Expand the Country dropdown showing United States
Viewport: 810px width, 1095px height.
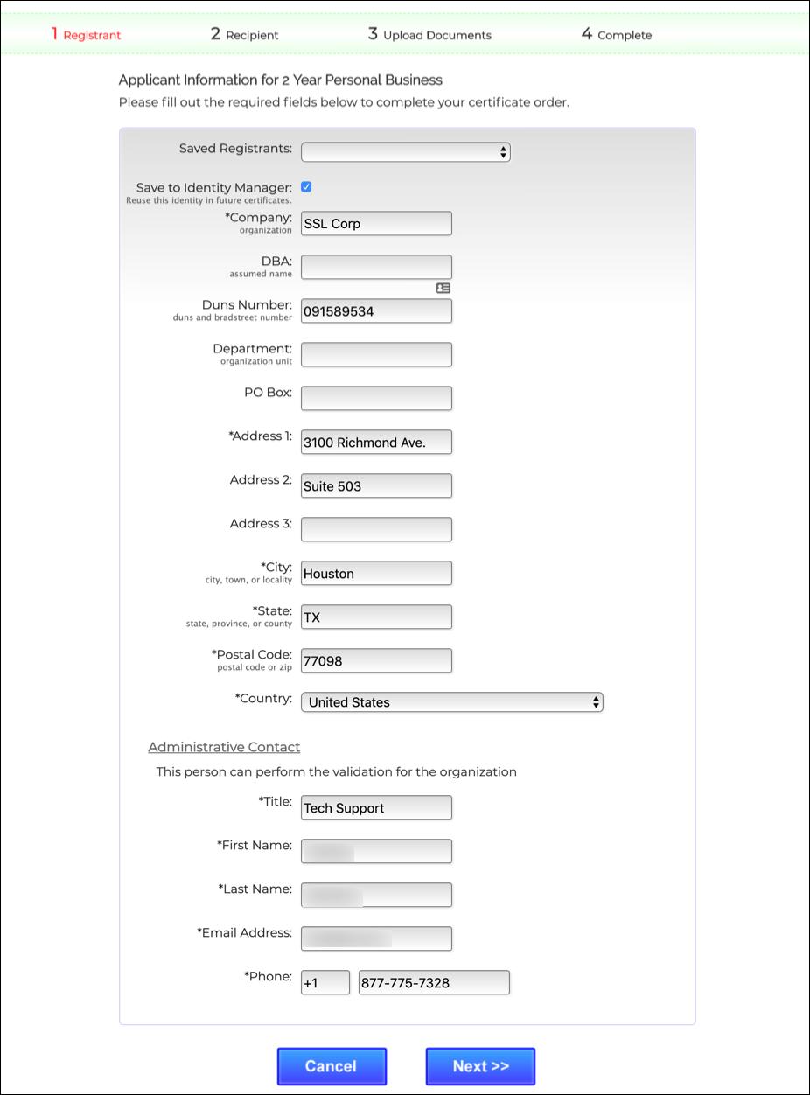click(451, 702)
